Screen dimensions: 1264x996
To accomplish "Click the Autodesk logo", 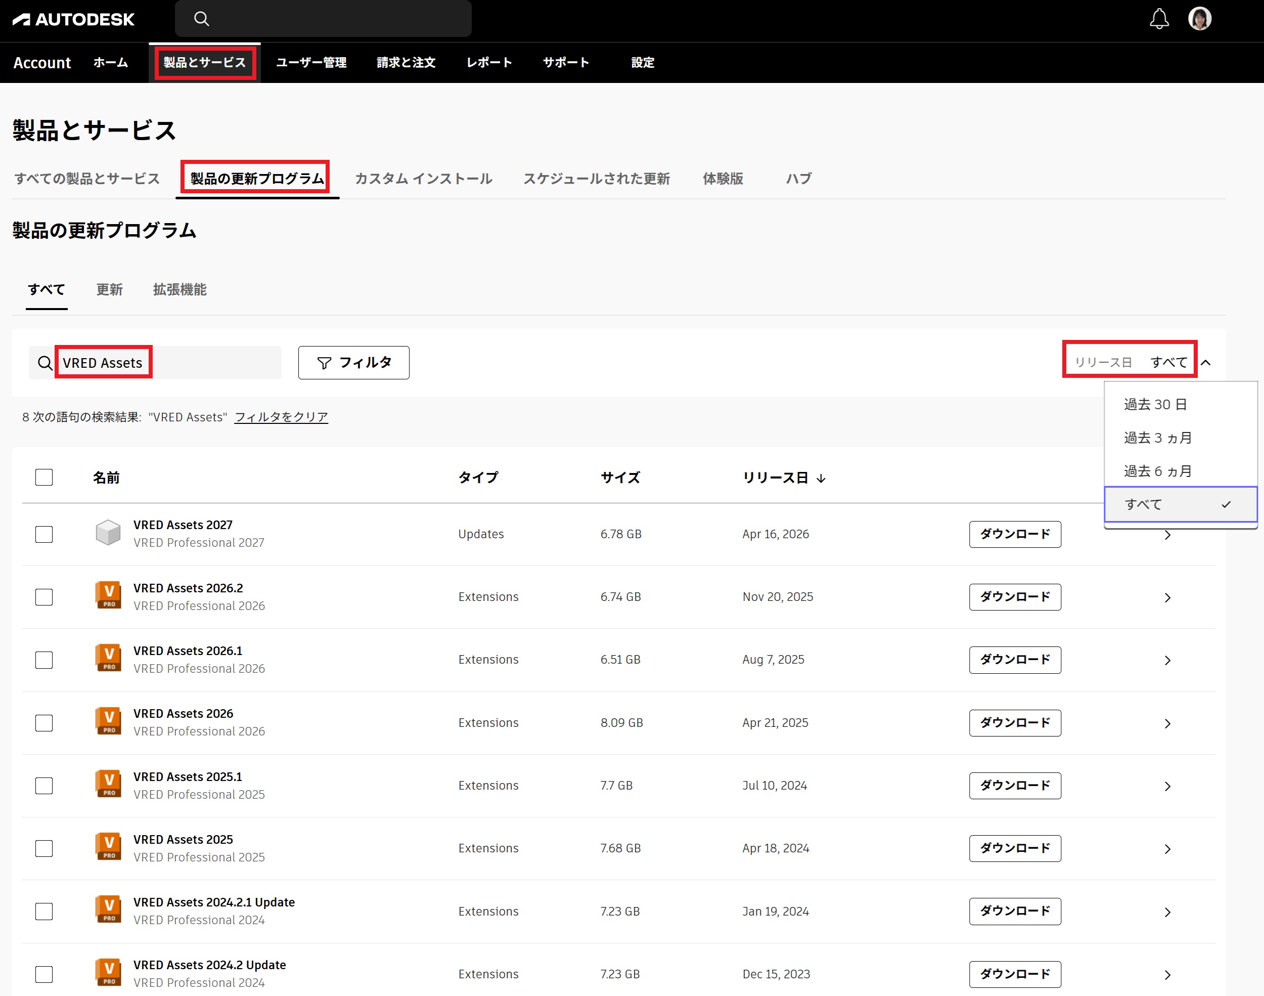I will tap(73, 19).
